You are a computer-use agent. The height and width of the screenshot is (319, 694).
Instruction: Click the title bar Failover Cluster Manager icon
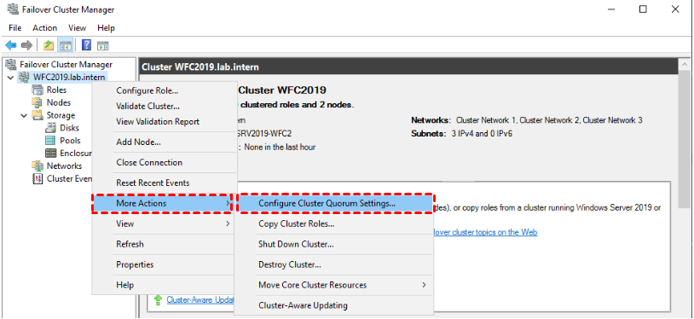point(14,9)
